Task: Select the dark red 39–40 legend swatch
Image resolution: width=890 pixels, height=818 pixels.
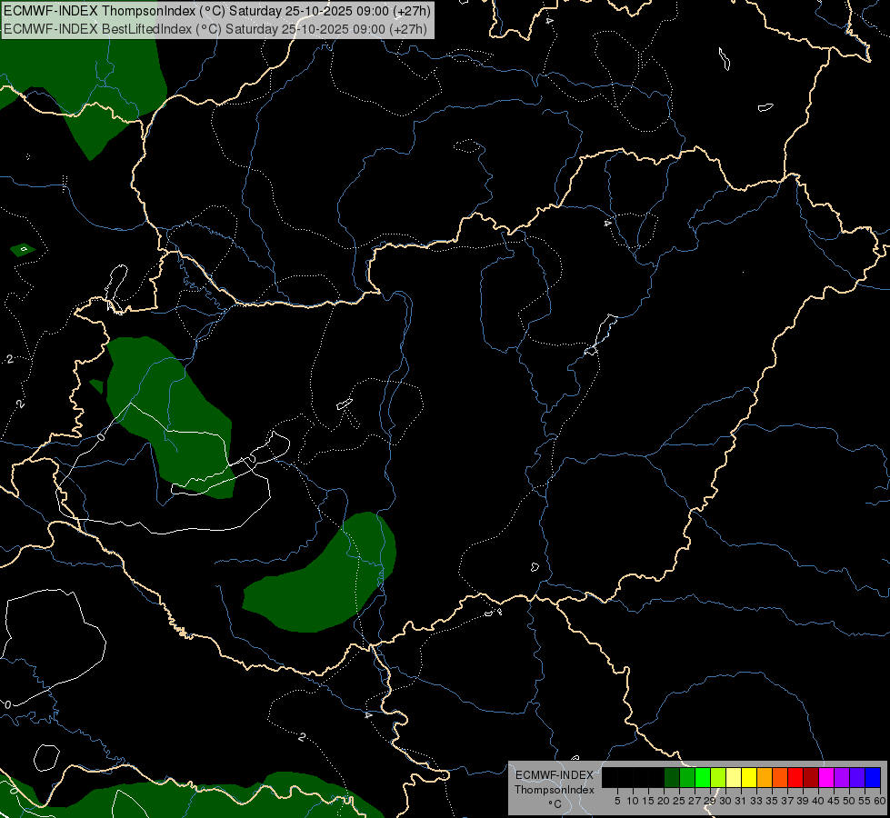Action: (811, 777)
